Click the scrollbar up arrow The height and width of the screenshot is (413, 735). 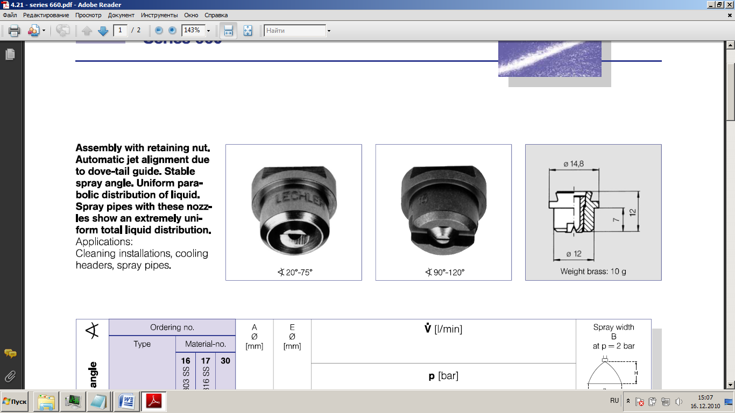coord(731,45)
